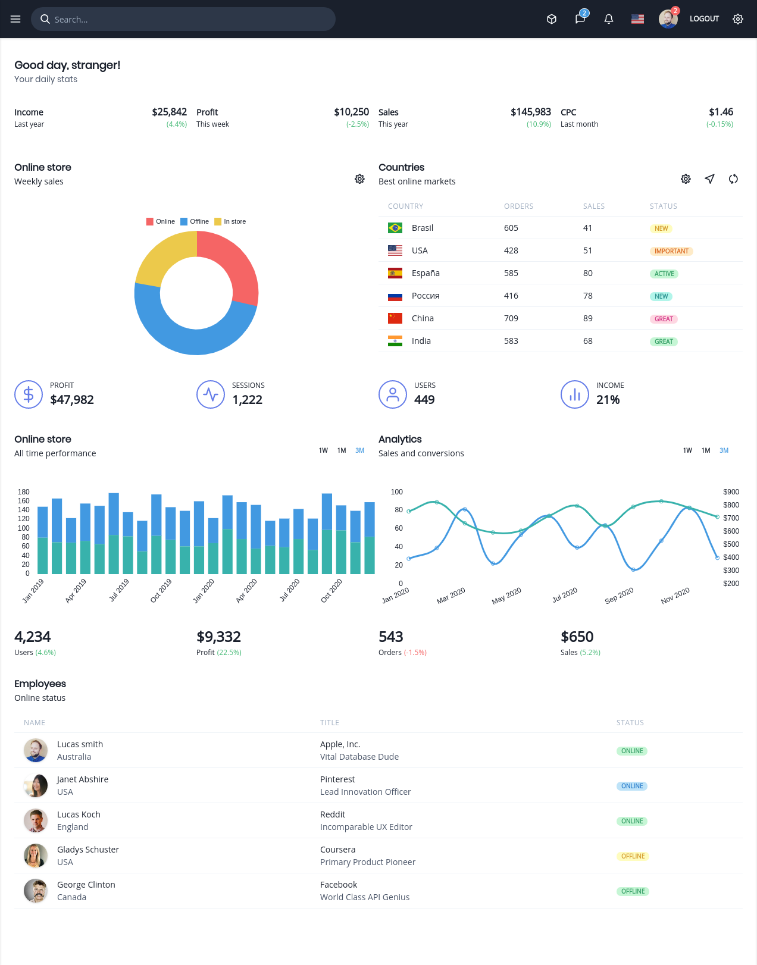Refresh the Countries table
The width and height of the screenshot is (757, 965).
pos(733,178)
